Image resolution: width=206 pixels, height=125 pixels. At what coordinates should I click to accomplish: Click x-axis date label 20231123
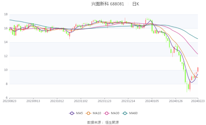point(104,101)
